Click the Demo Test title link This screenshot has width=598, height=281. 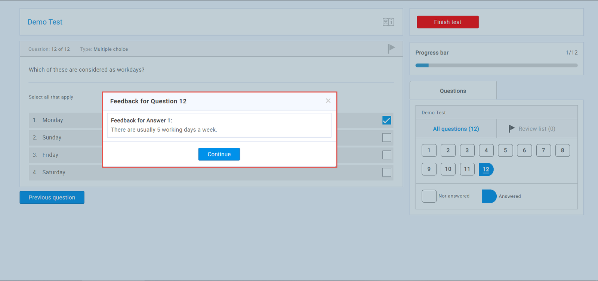pyautogui.click(x=45, y=22)
